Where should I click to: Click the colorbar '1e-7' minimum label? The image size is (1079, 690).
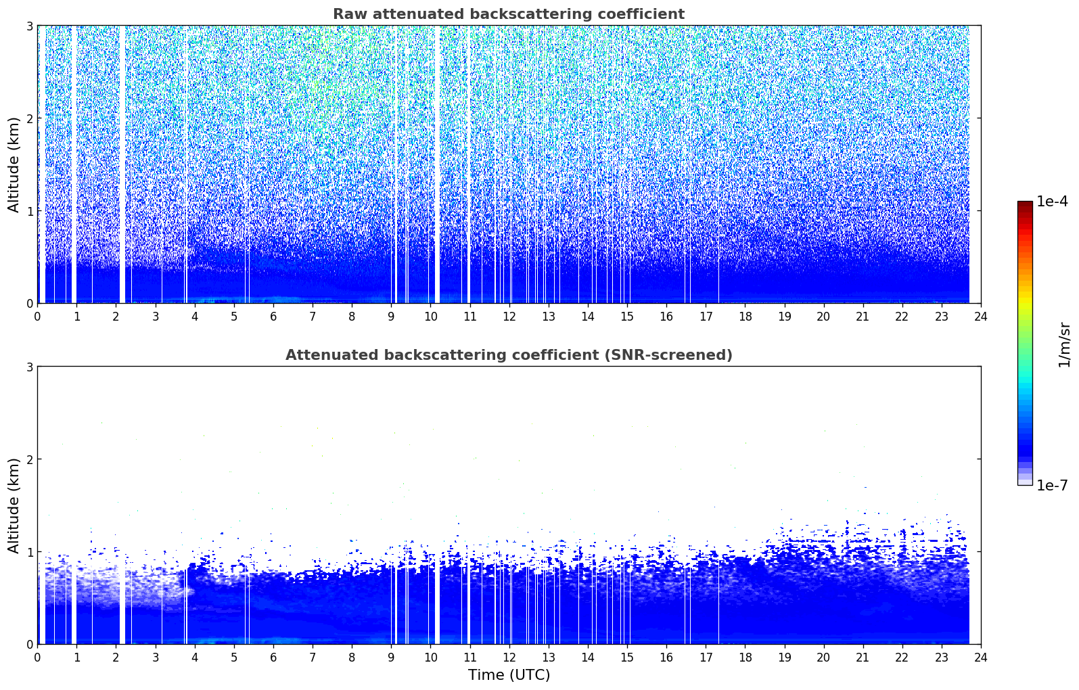(1052, 486)
